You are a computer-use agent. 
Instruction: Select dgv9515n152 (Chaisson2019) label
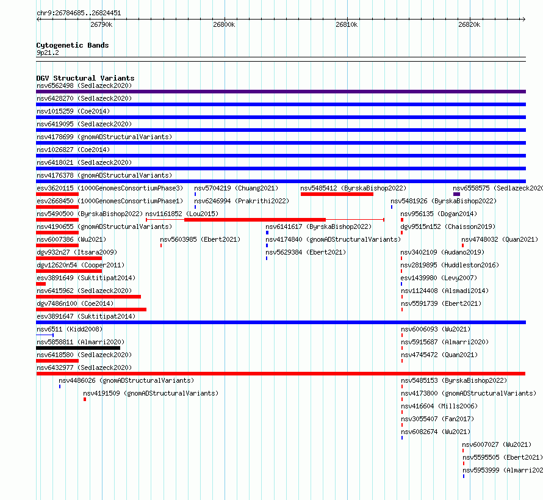tap(448, 226)
